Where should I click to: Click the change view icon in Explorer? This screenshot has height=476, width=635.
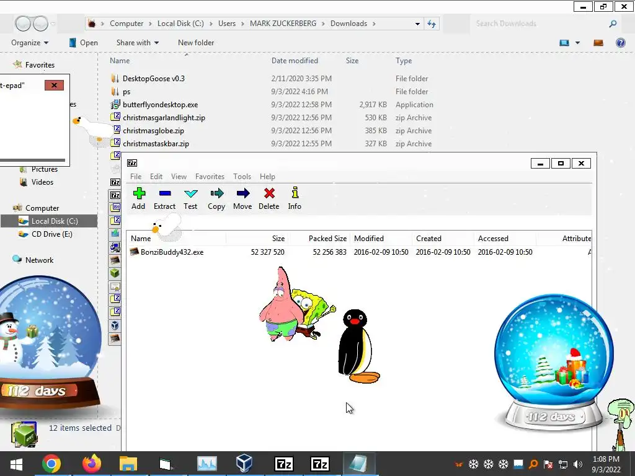pos(564,43)
